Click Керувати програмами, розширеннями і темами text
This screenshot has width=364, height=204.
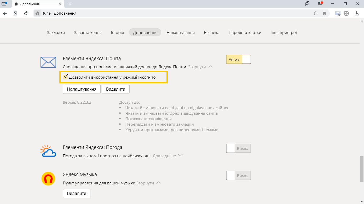coord(172,130)
